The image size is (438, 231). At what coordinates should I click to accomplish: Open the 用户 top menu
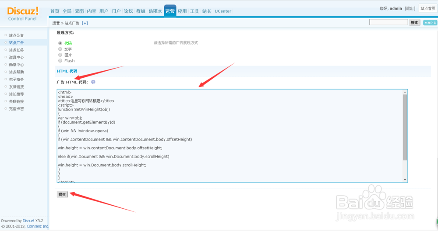pos(104,11)
